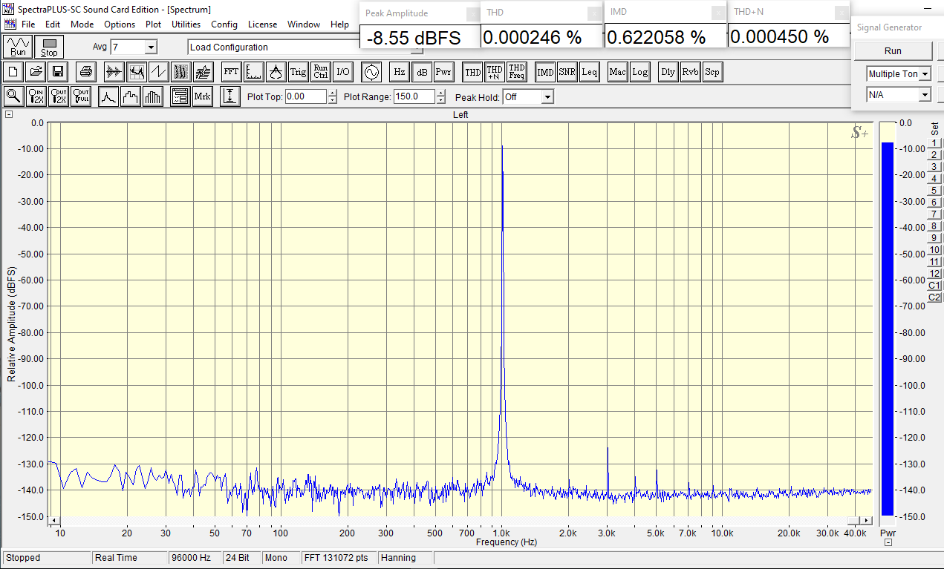Viewport: 944px width, 569px height.
Task: Open the Mrk markers button
Action: 202,96
